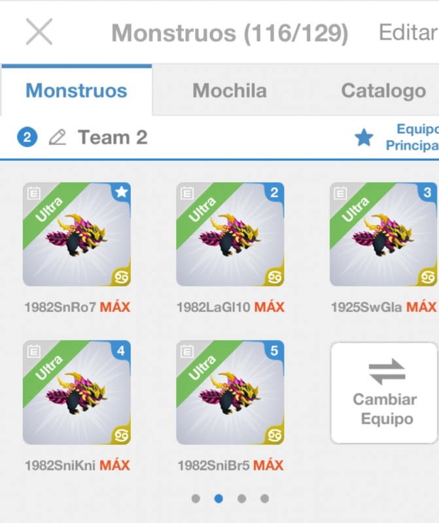Go to the fourth team page dot
The width and height of the screenshot is (439, 523).
tap(264, 499)
